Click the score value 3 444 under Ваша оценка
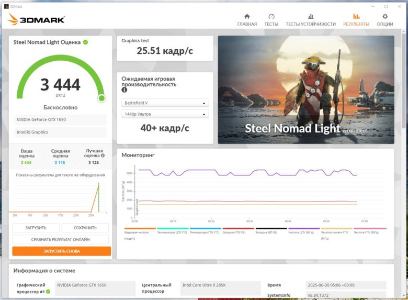The image size is (408, 300). (x=26, y=162)
